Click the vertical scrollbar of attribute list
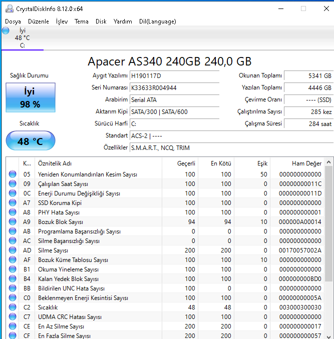This screenshot has width=334, height=339. pyautogui.click(x=328, y=225)
